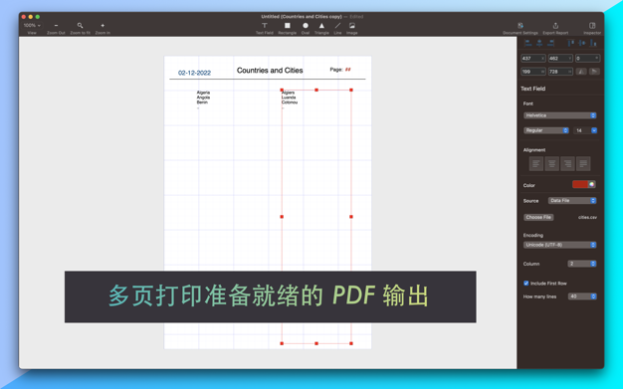
Task: Set text alignment to center
Action: (x=552, y=164)
